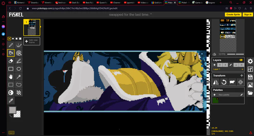Select the Paint bucket tool
The width and height of the screenshot is (254, 136).
click(x=11, y=53)
